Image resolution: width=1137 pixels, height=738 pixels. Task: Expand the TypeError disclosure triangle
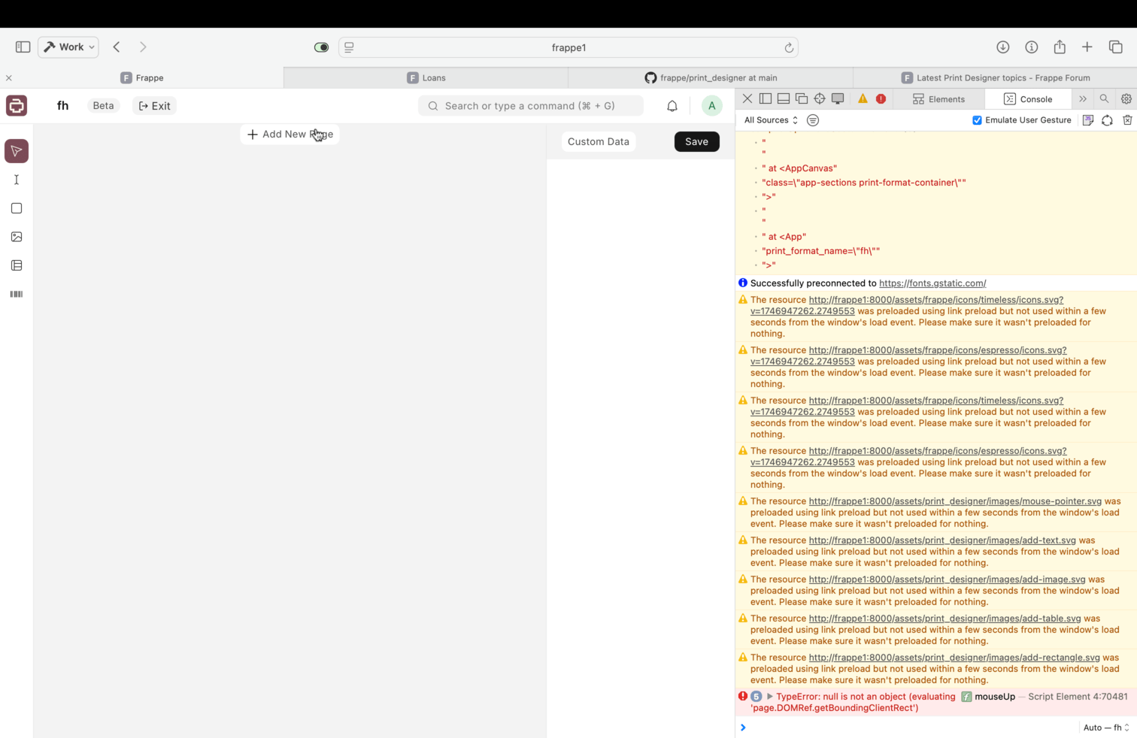(x=769, y=697)
